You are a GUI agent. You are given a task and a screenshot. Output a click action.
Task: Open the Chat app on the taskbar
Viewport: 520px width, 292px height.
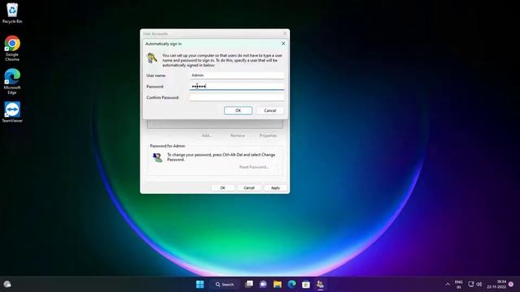pyautogui.click(x=263, y=285)
